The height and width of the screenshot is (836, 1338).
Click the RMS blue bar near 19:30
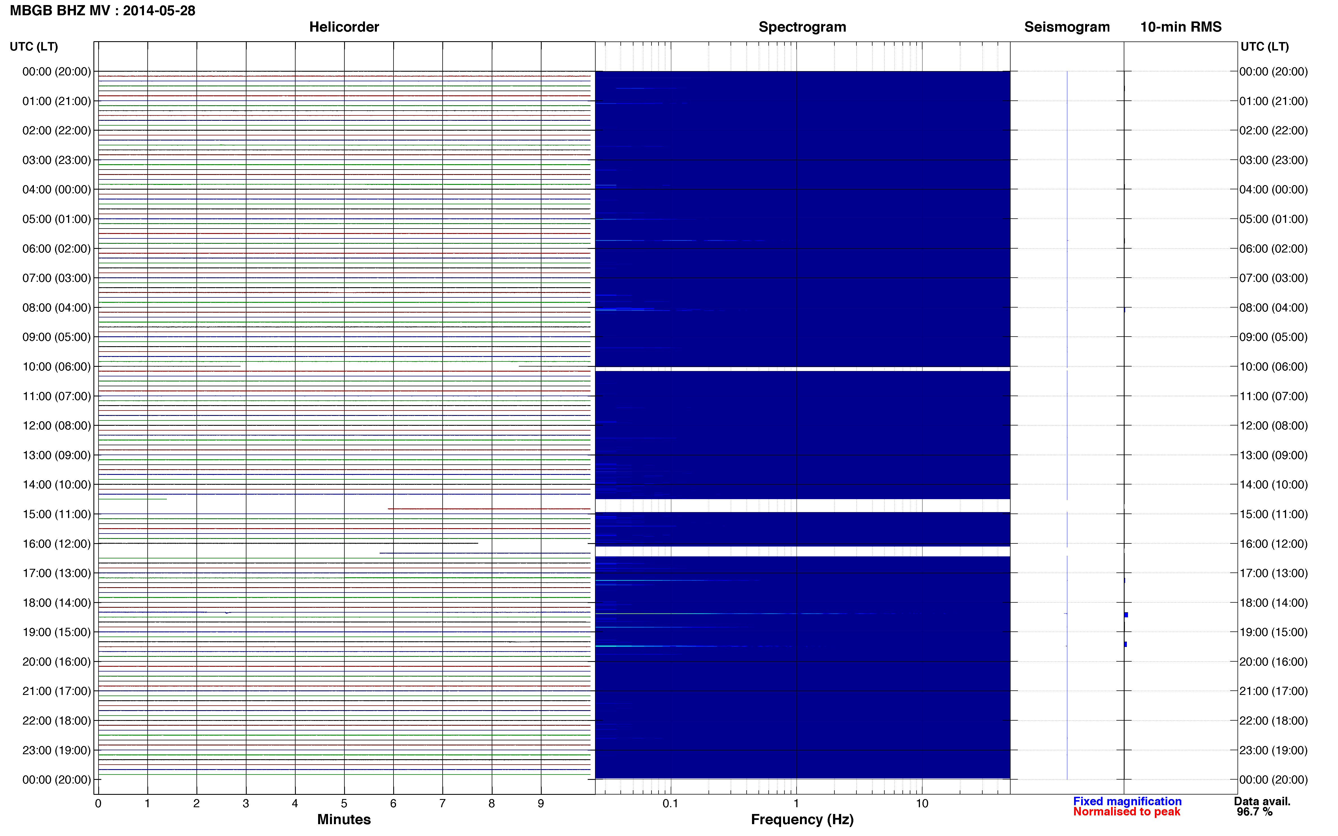(x=1126, y=644)
